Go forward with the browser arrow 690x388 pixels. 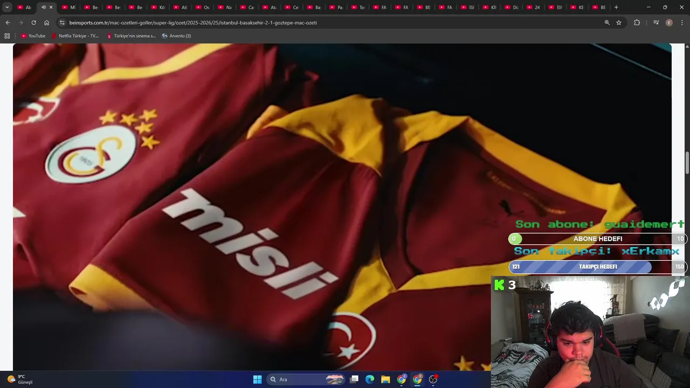coord(20,23)
